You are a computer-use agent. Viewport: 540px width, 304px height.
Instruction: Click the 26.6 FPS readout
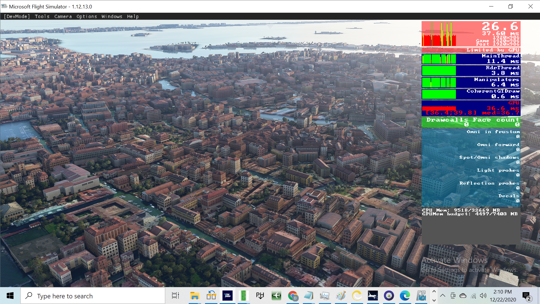click(x=500, y=26)
